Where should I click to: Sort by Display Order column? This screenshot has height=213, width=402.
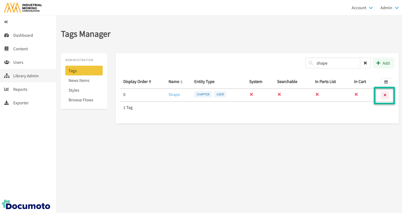pos(137,82)
